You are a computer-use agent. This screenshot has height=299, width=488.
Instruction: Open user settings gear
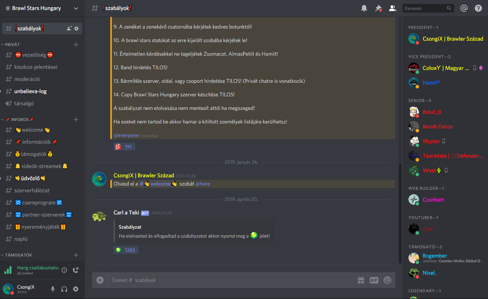(x=76, y=289)
